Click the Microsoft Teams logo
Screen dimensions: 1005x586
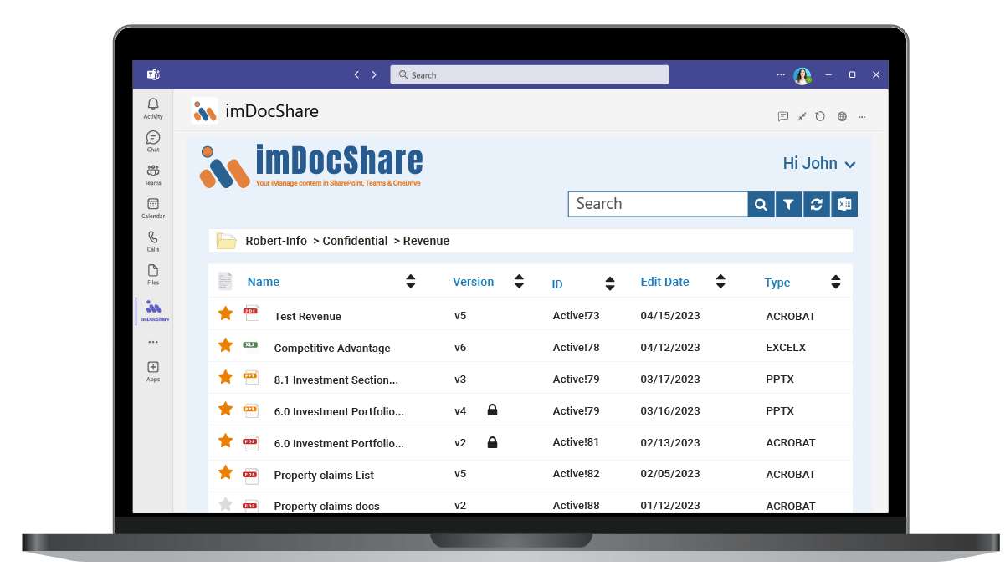pyautogui.click(x=153, y=74)
